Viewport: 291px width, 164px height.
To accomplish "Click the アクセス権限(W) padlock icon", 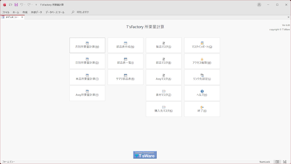I will (202, 59).
